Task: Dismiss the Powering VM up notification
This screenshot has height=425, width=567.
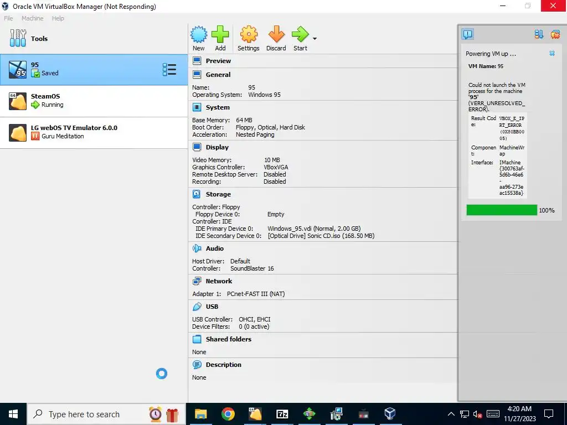Action: pyautogui.click(x=552, y=53)
